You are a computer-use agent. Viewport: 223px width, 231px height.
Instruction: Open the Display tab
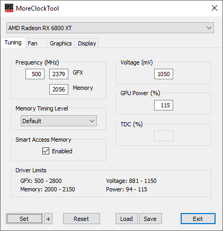click(x=87, y=43)
